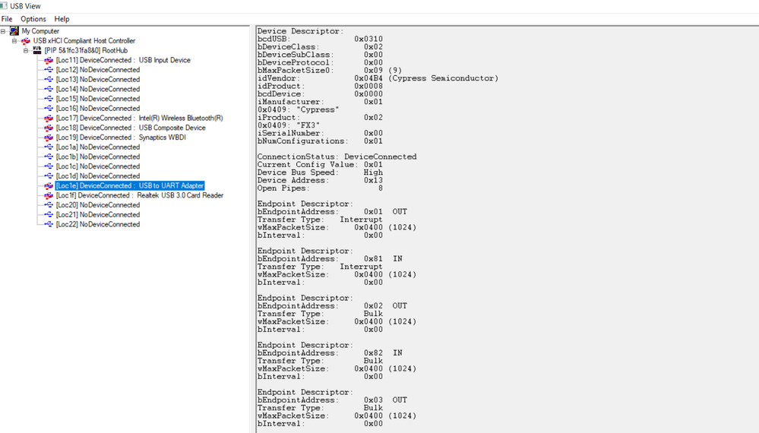Click the Loc1e USB to UART icon
Image resolution: width=759 pixels, height=433 pixels.
point(49,186)
